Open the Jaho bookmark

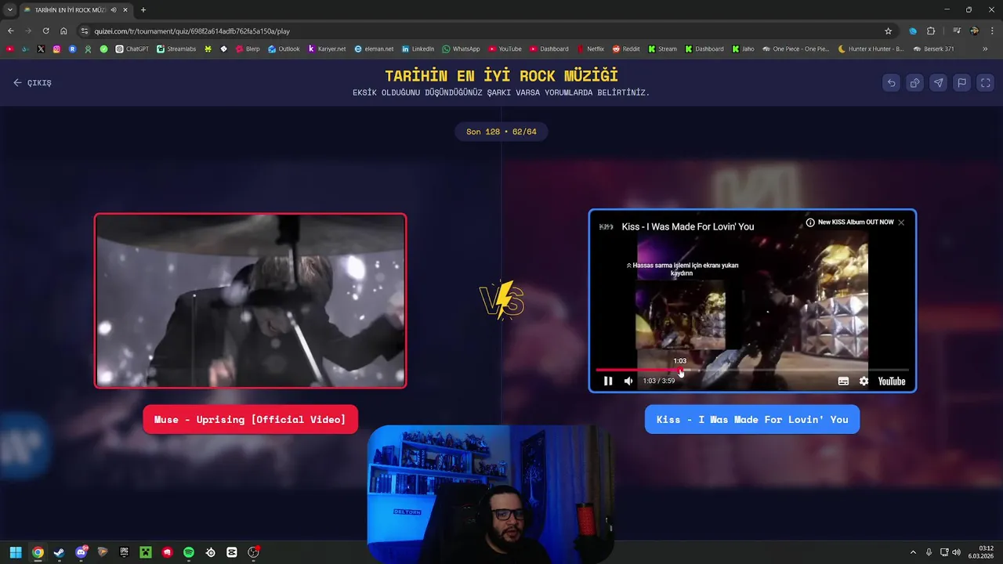[x=743, y=49]
